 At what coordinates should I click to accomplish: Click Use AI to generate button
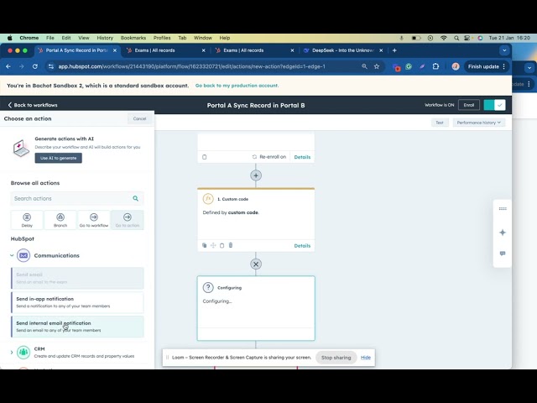pos(58,158)
